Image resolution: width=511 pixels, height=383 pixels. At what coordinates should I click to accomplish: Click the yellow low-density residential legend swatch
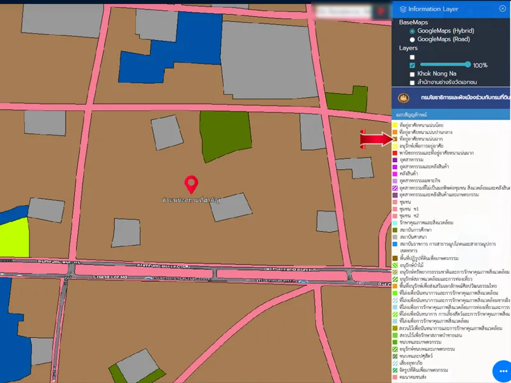395,125
